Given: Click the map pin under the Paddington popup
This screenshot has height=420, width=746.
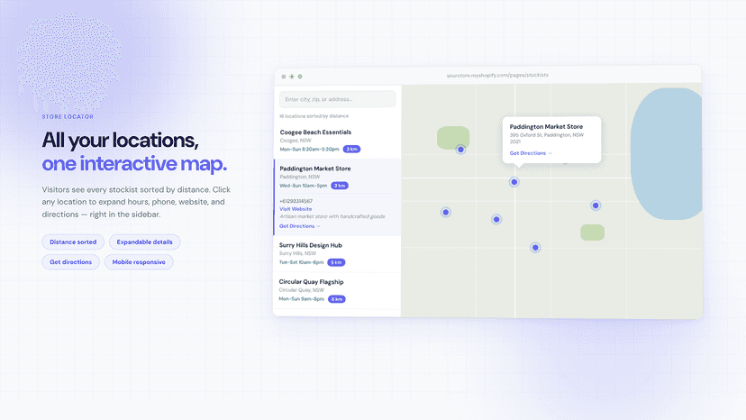Looking at the screenshot, I should coord(514,182).
